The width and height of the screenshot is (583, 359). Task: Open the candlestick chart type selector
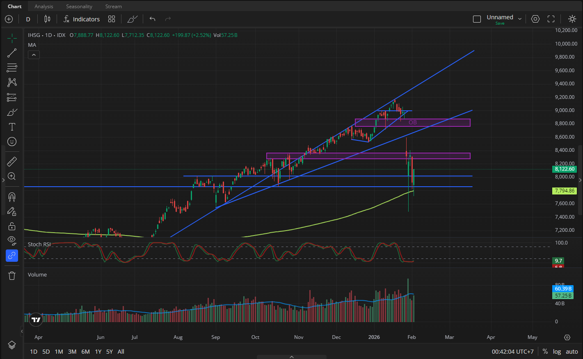pos(47,19)
